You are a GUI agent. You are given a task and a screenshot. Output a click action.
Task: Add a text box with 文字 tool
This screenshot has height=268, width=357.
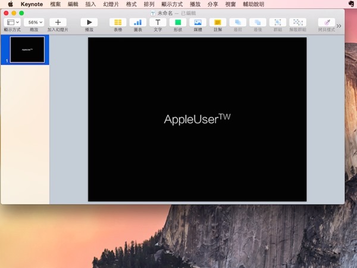[158, 22]
